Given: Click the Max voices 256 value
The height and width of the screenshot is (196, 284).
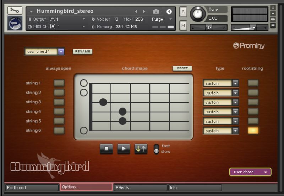Looking at the screenshot, I should coord(139,19).
